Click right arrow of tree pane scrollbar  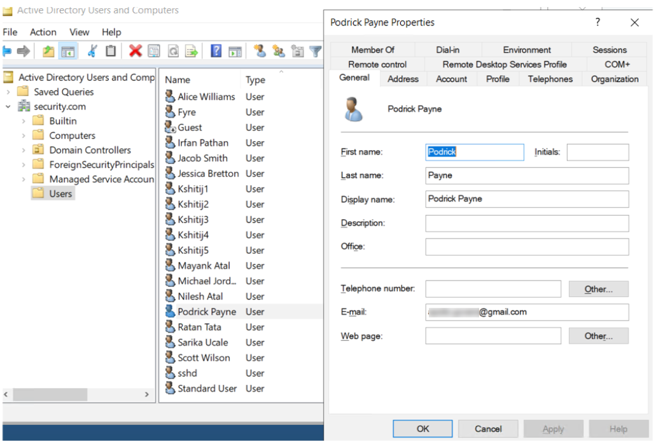click(x=147, y=394)
